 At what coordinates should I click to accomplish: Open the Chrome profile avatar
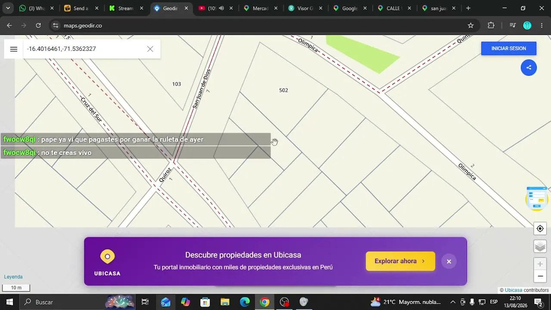pyautogui.click(x=527, y=25)
